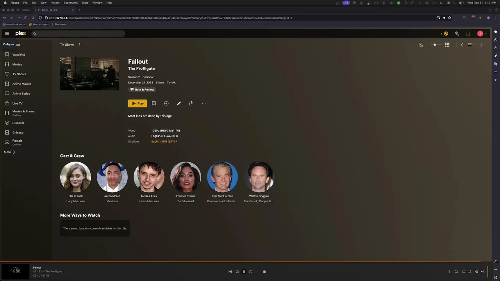Toggle the mark as played checkmark

(166, 103)
